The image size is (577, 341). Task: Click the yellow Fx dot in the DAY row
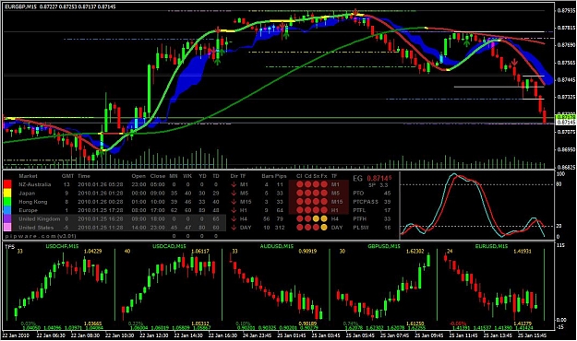pyautogui.click(x=324, y=228)
